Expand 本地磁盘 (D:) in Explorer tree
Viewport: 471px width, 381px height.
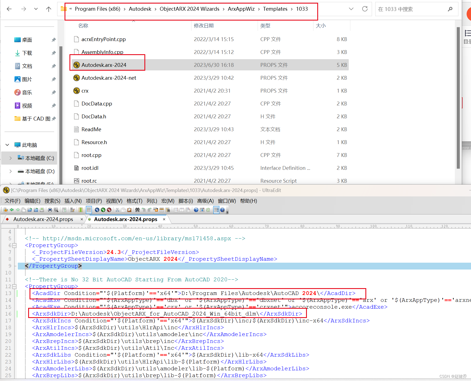tap(10, 171)
